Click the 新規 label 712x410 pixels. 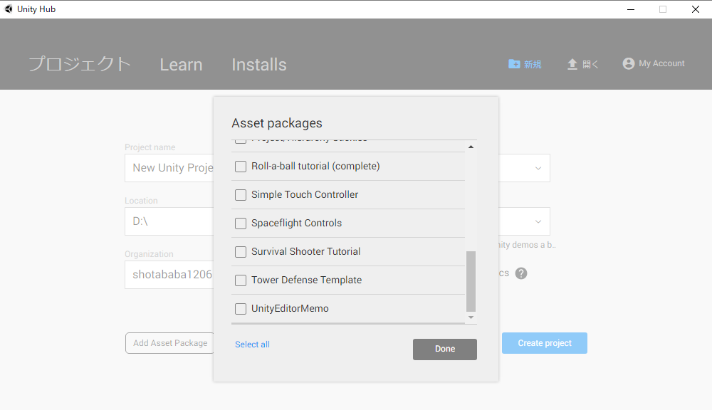533,65
